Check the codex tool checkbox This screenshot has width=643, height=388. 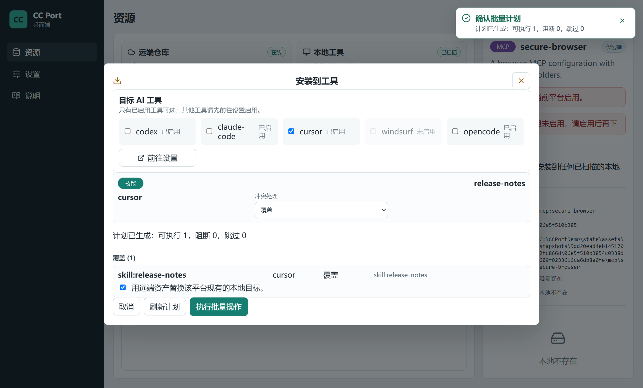tap(128, 131)
